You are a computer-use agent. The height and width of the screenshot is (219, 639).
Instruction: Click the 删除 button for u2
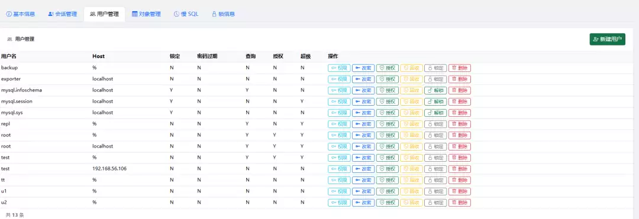click(x=459, y=202)
